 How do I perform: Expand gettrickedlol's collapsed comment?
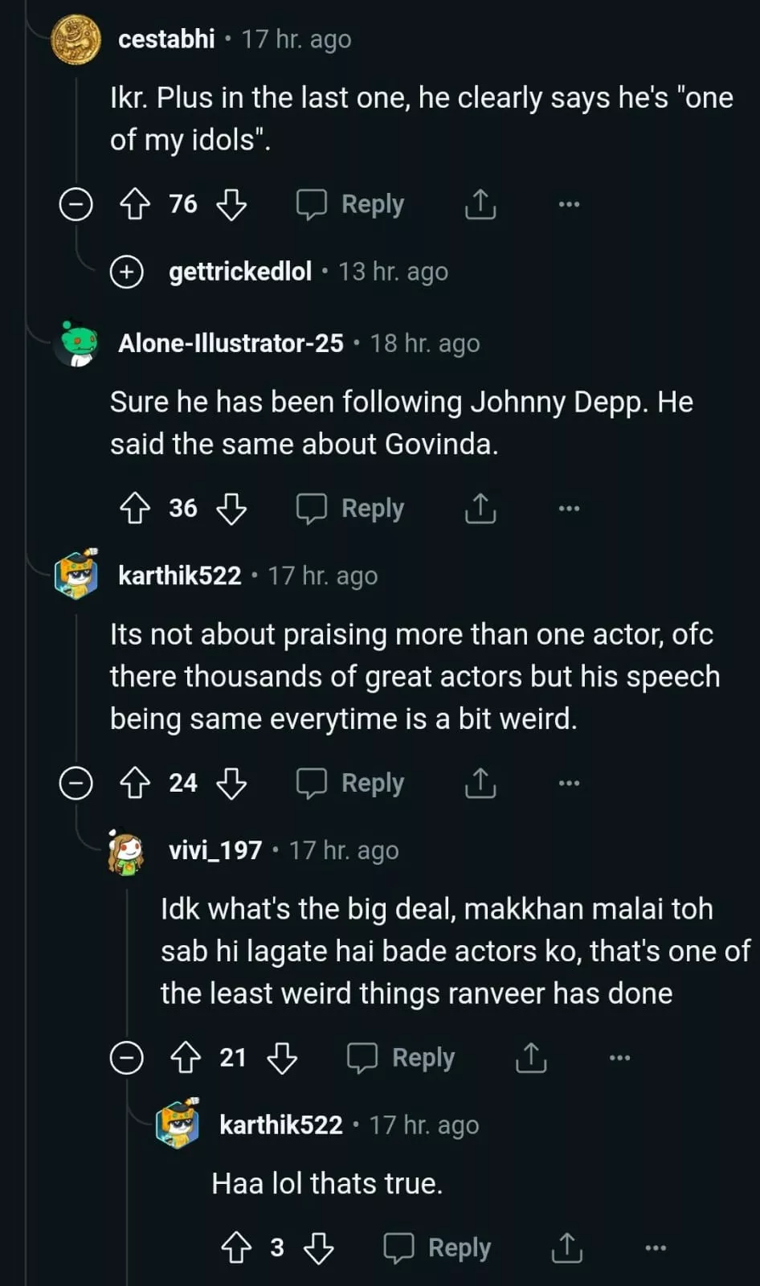(x=127, y=272)
